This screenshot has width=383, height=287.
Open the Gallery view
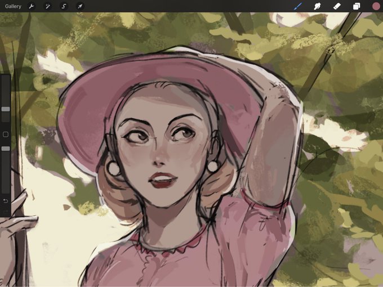(x=13, y=6)
